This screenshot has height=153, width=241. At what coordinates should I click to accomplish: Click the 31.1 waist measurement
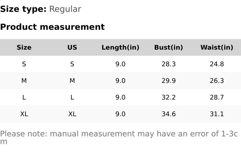(x=217, y=114)
